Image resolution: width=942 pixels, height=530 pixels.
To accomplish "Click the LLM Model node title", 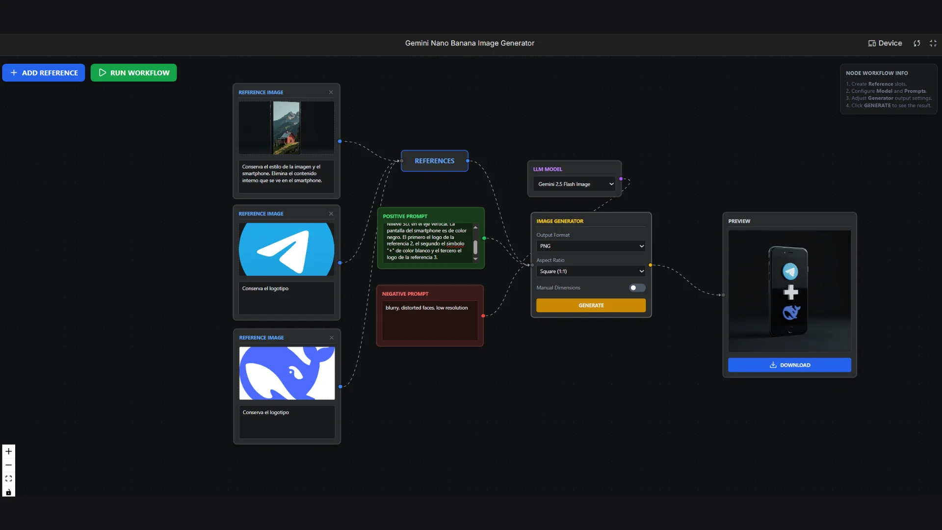I will click(548, 169).
